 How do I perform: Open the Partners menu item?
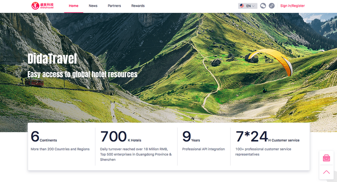pyautogui.click(x=115, y=6)
